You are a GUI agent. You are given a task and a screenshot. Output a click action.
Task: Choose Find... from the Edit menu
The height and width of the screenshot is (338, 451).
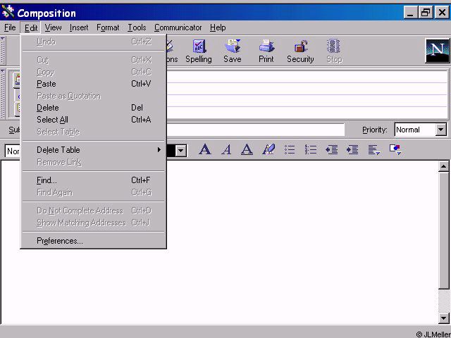(93, 180)
